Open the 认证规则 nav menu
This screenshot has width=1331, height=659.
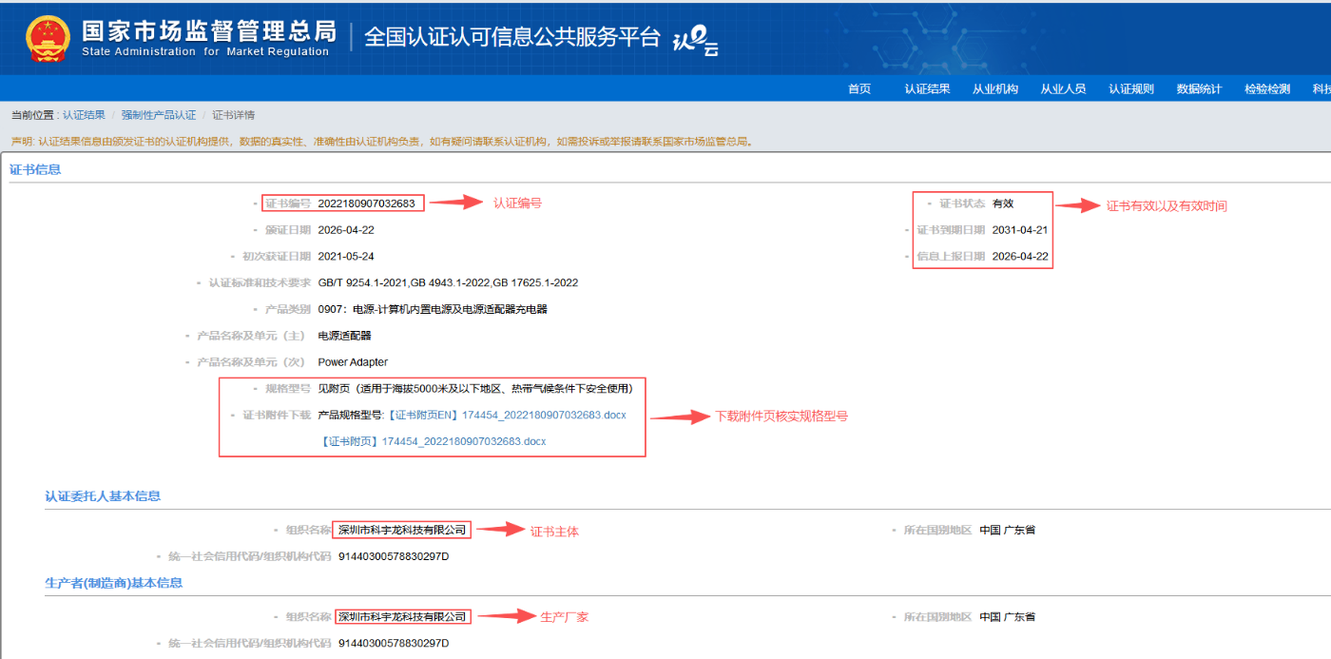(x=1131, y=88)
